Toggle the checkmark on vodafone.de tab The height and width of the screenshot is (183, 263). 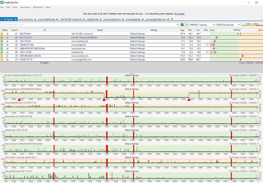click(x=101, y=19)
